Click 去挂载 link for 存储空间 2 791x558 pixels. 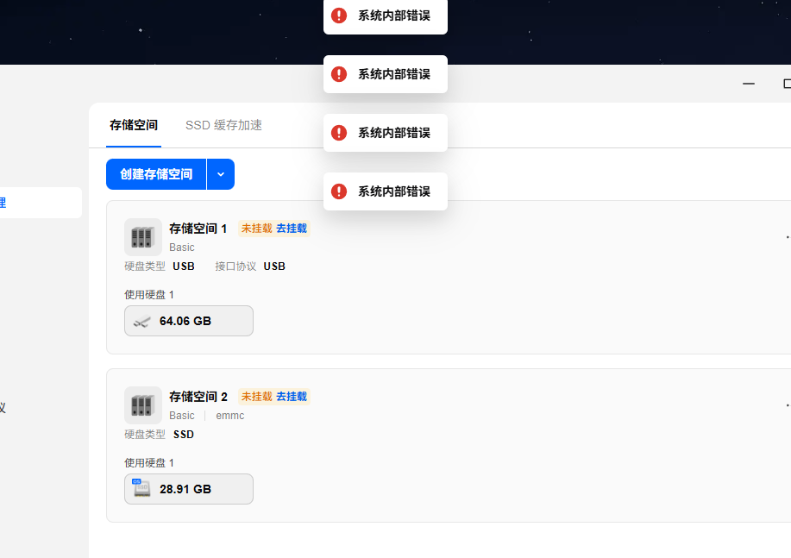coord(292,397)
